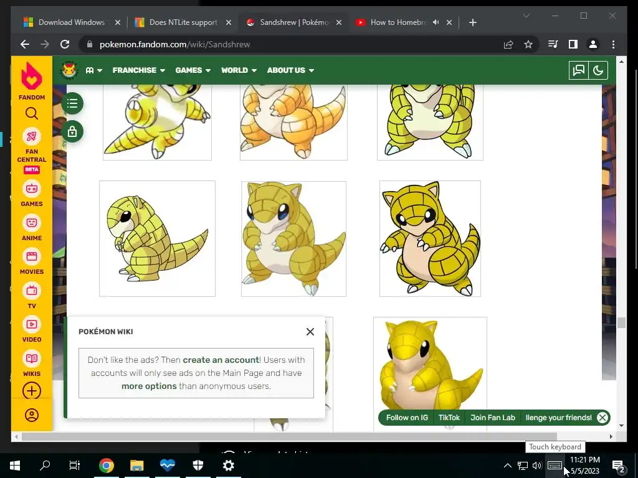Open Chrome media control icon
The width and height of the screenshot is (638, 478).
click(x=553, y=44)
